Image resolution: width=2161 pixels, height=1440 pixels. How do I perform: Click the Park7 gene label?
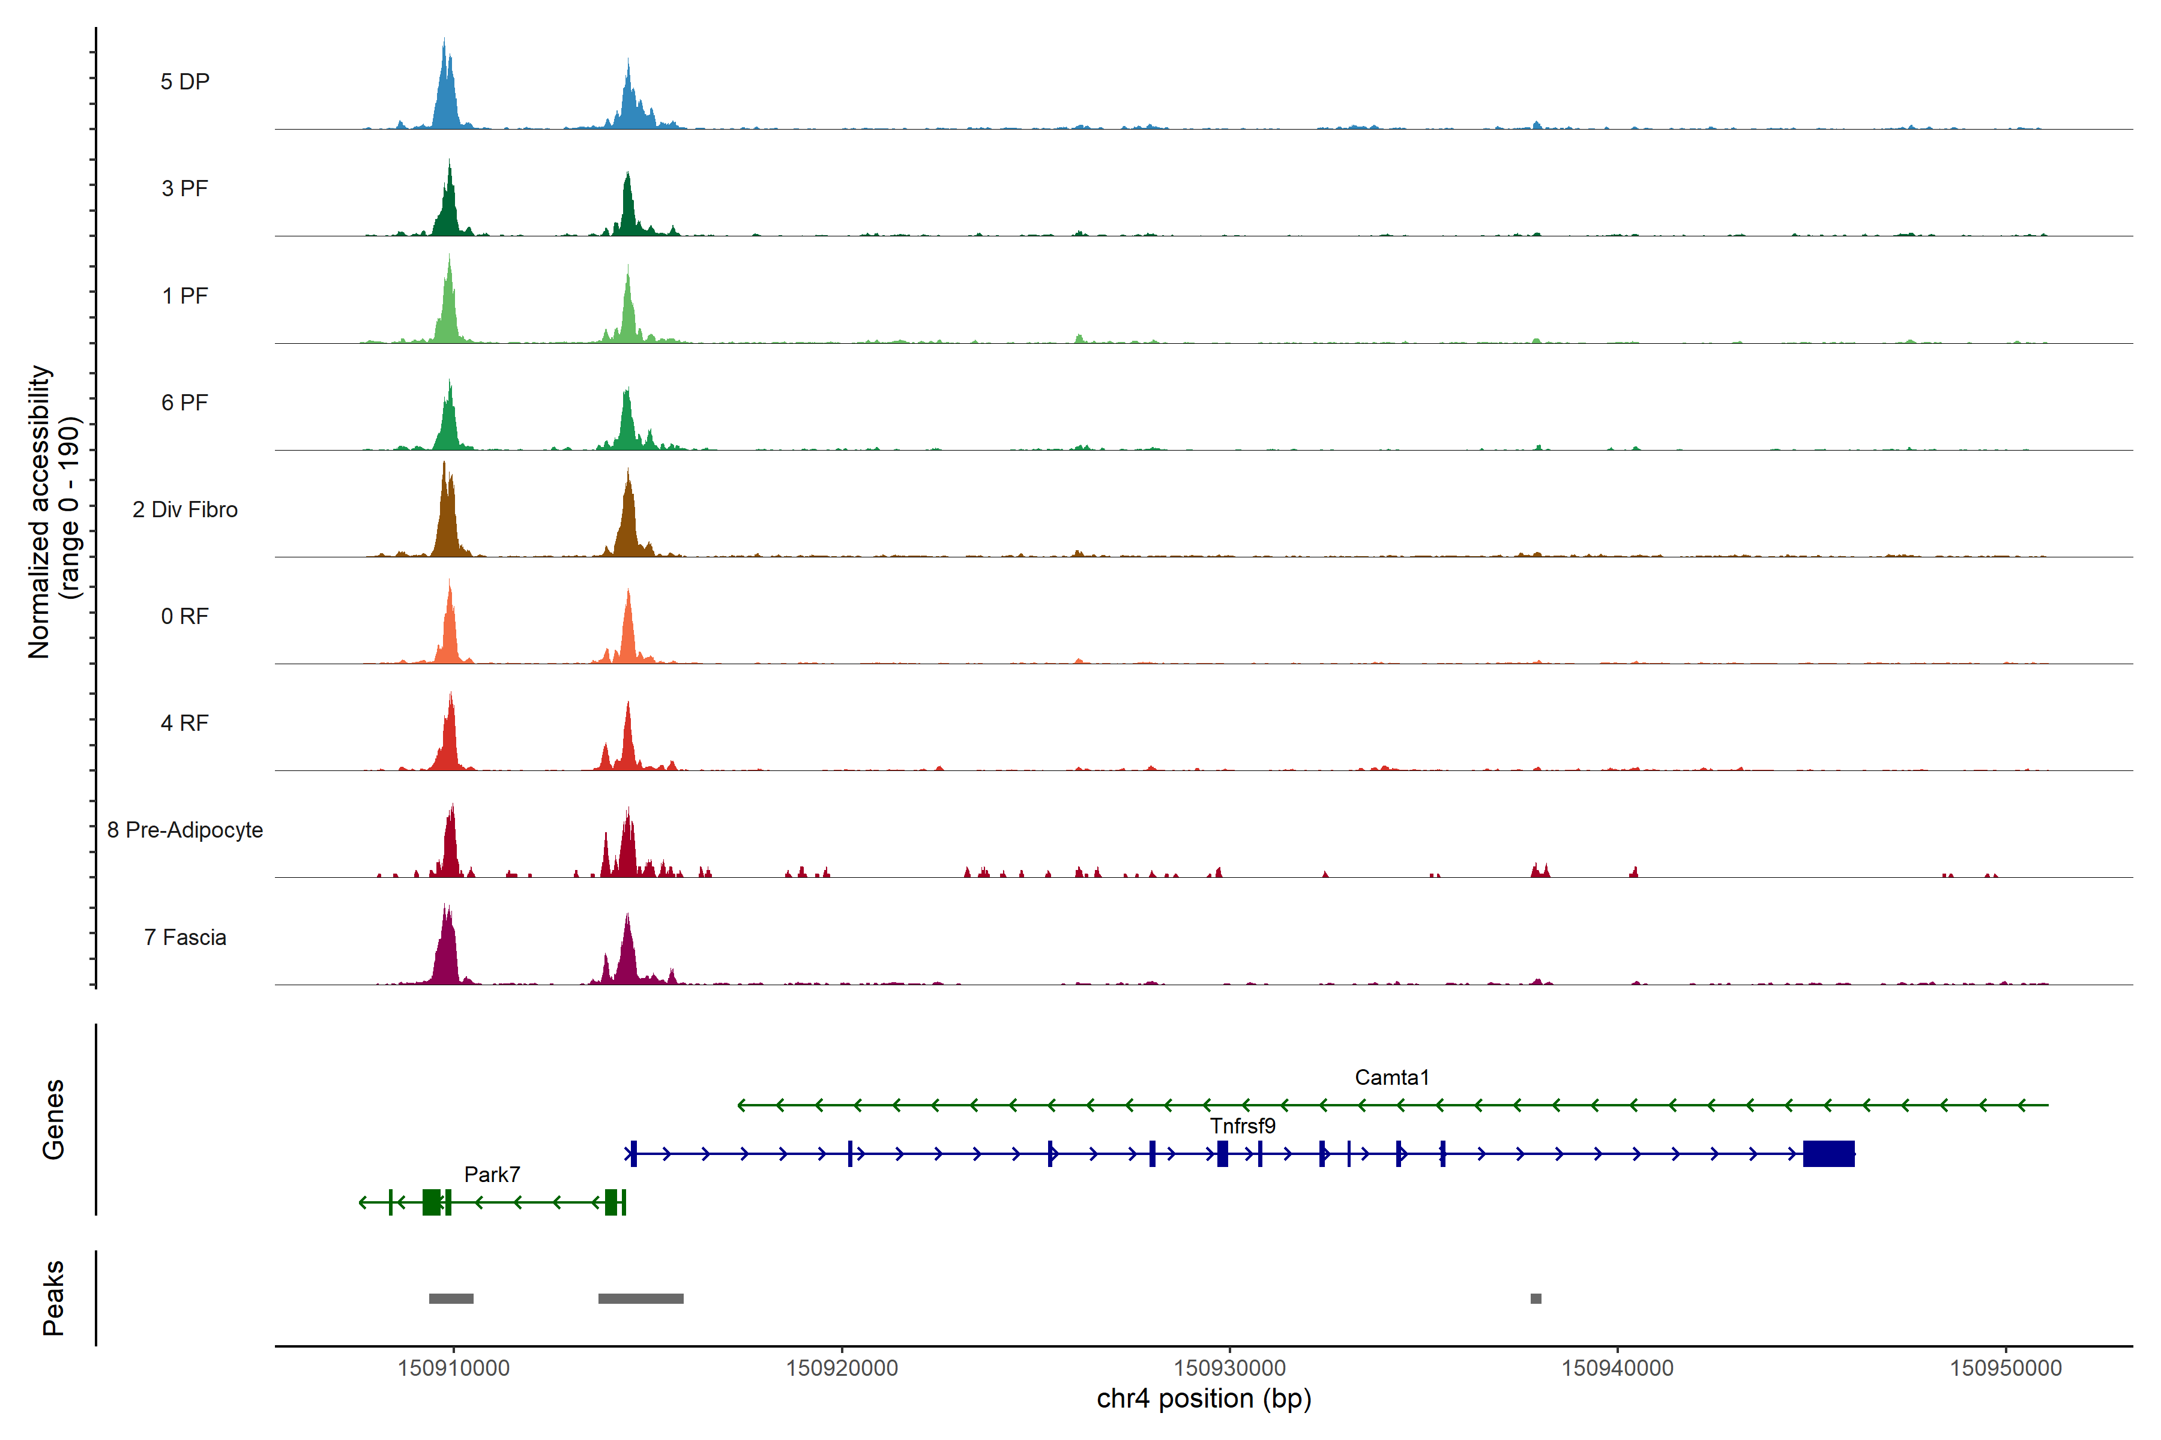(x=492, y=1175)
